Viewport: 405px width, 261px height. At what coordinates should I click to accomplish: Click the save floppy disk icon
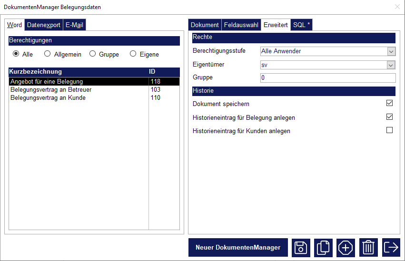click(301, 248)
